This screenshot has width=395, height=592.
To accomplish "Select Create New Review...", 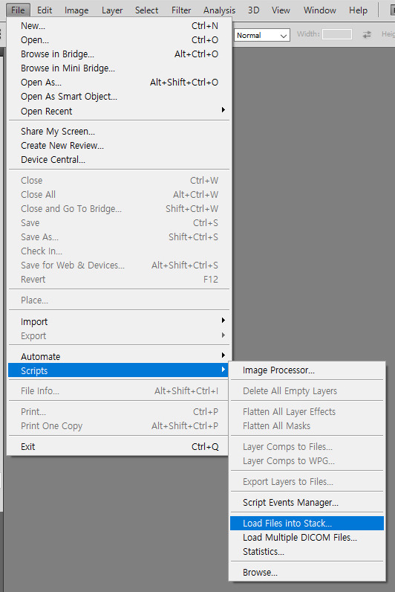I will pyautogui.click(x=119, y=146).
